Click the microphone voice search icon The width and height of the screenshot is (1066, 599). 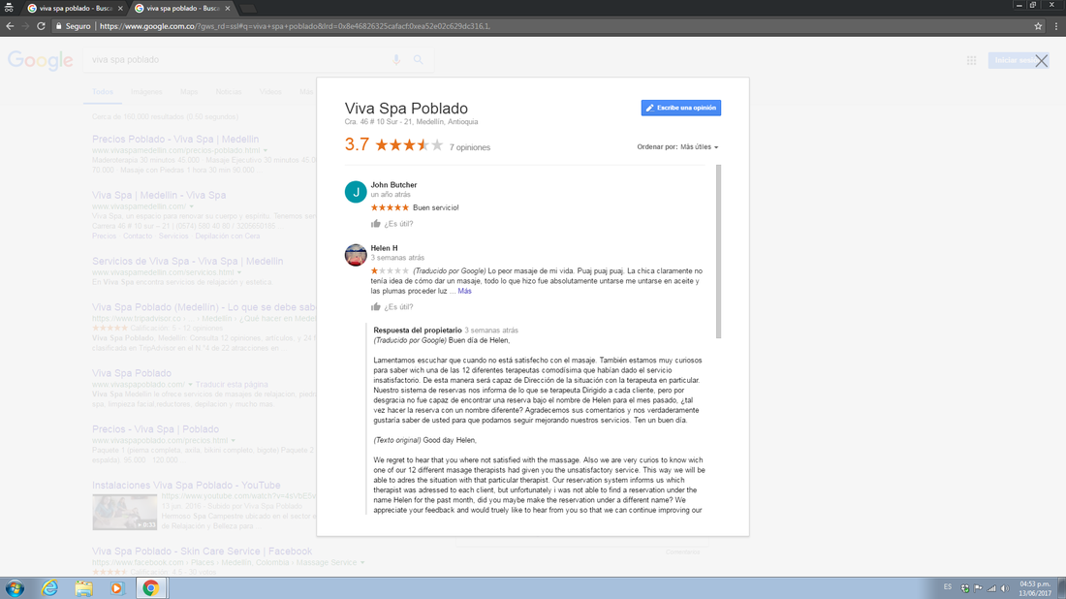pos(396,60)
